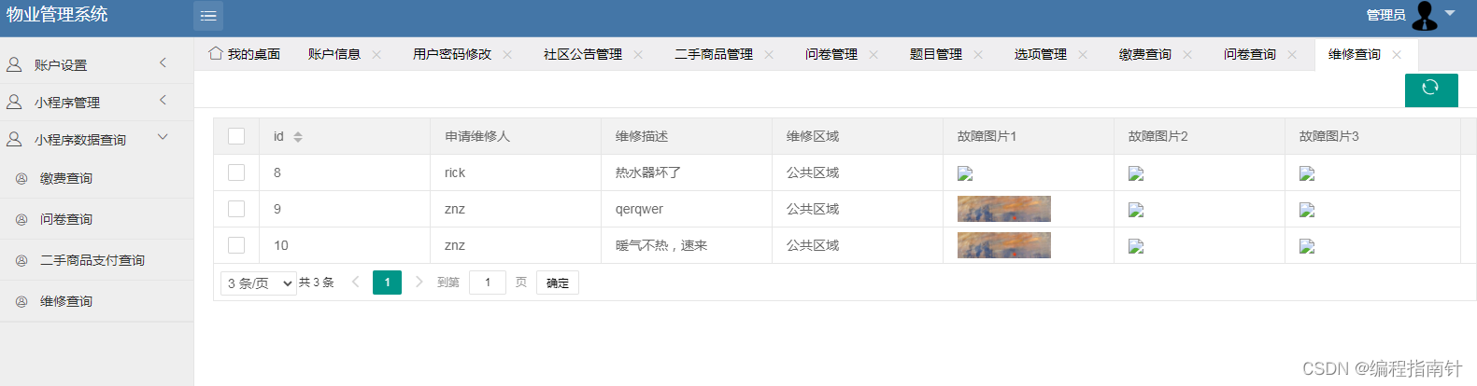The image size is (1477, 386).
Task: Close the 选项管理 tab
Action: coord(1083,54)
